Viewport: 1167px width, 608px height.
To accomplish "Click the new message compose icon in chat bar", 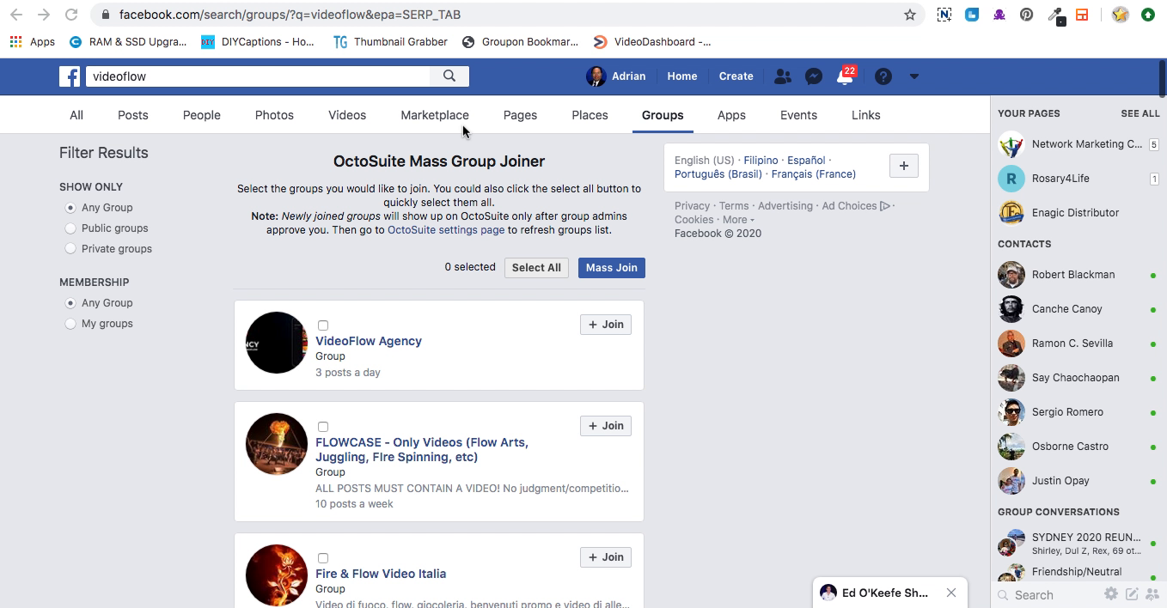I will [1132, 593].
